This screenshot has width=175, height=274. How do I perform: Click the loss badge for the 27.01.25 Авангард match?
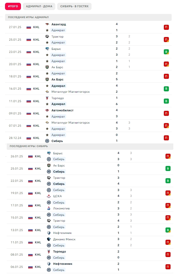click(166, 27)
